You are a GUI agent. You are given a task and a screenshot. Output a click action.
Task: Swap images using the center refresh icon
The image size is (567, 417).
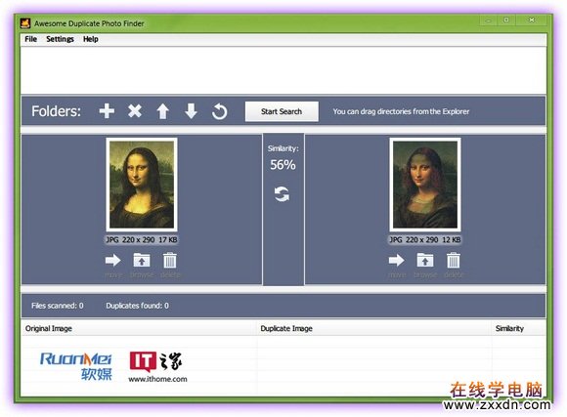(282, 194)
